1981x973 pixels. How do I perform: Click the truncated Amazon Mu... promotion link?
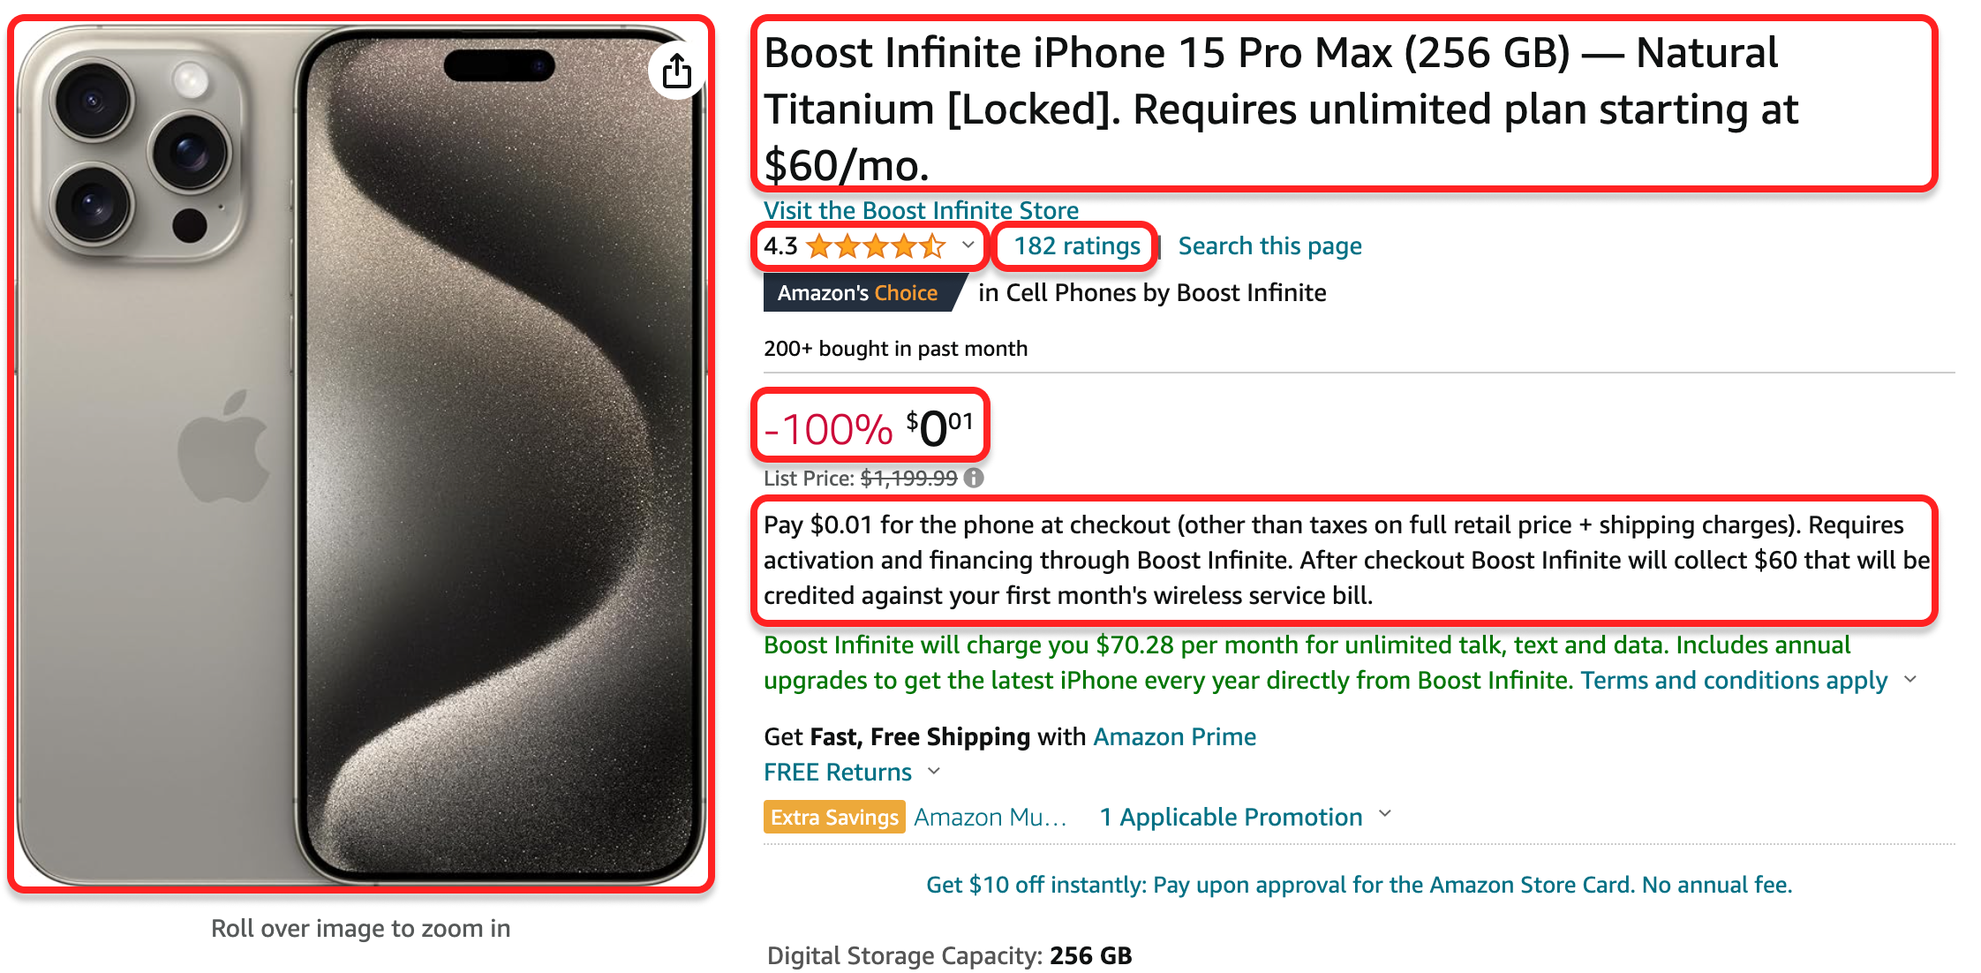click(x=990, y=817)
